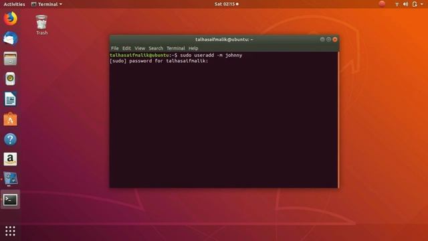
Task: Open the File menu in terminal
Action: (115, 48)
